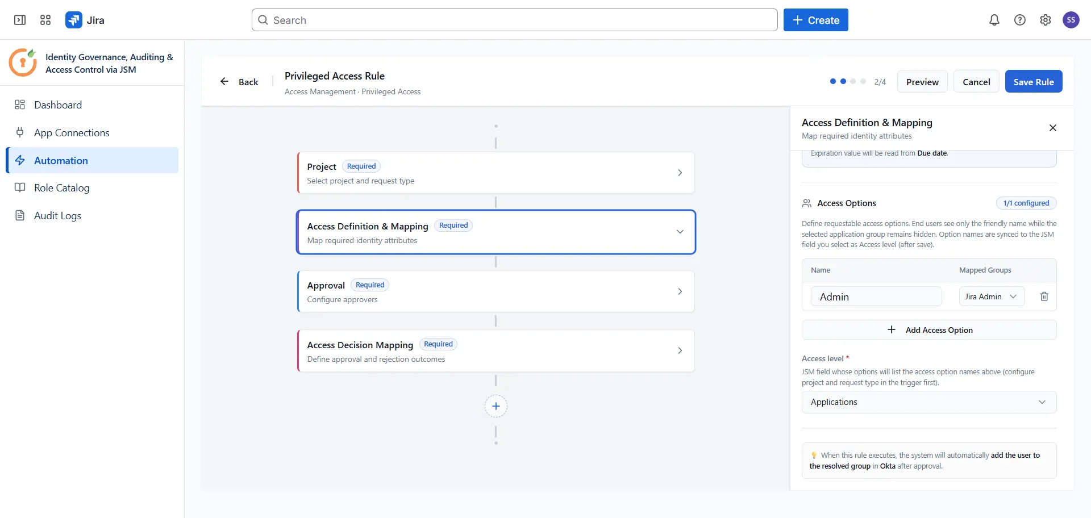Click the plus circle to add step
The width and height of the screenshot is (1091, 518).
pos(496,406)
